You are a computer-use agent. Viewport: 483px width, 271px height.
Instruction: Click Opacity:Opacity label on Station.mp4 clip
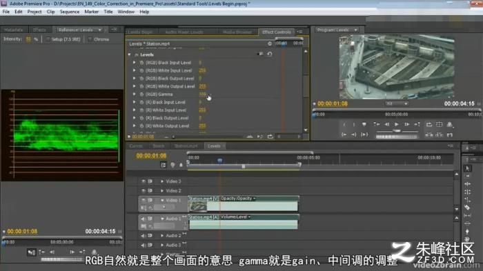coord(236,199)
